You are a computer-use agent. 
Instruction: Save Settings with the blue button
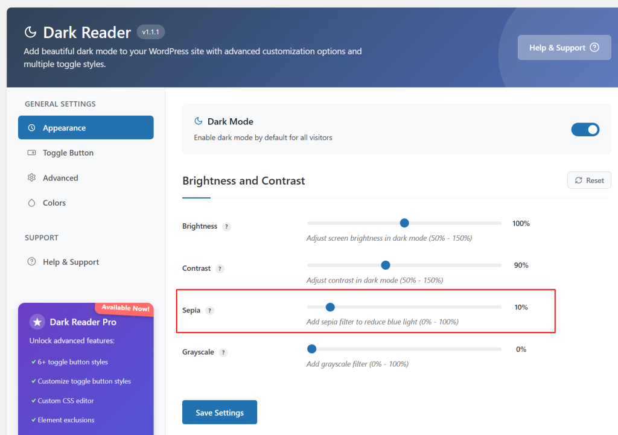[x=220, y=412]
